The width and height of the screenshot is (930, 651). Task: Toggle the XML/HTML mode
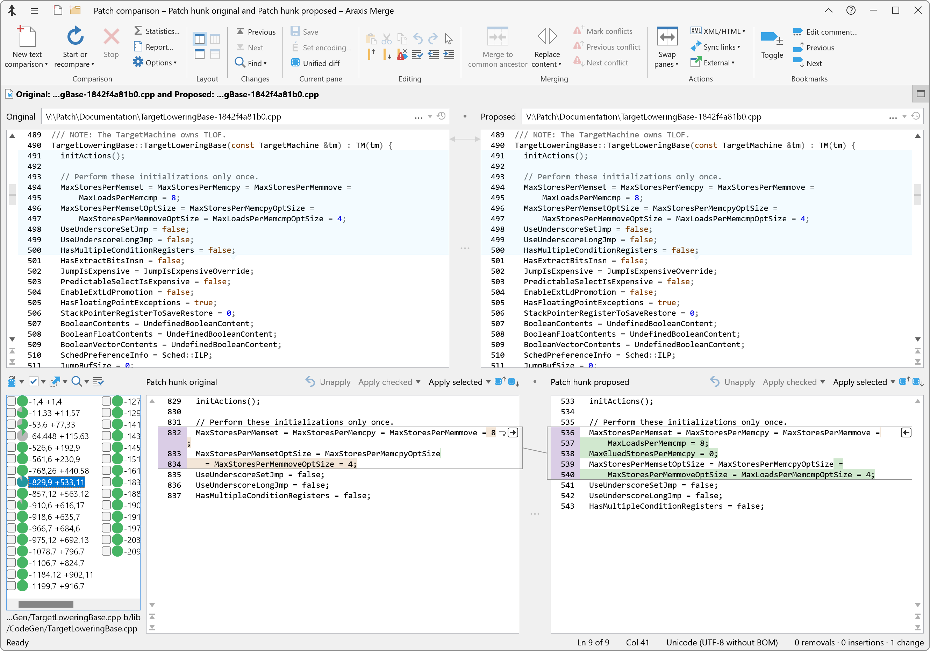(713, 31)
